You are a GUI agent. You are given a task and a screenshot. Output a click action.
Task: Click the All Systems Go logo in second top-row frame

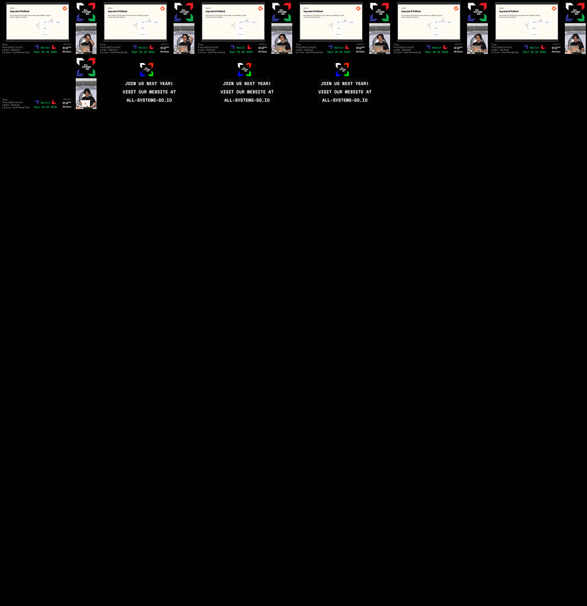coord(183,12)
